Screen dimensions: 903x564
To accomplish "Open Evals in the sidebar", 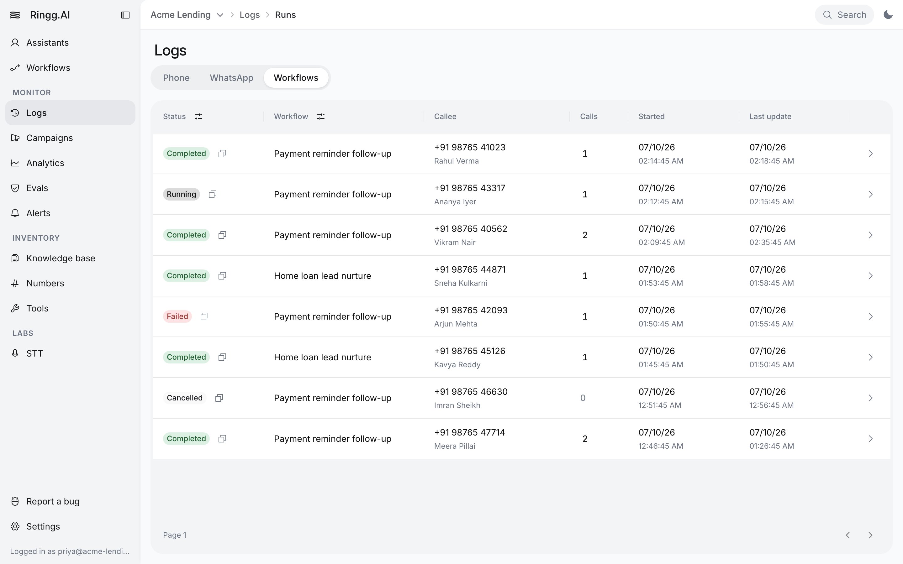I will point(70,188).
